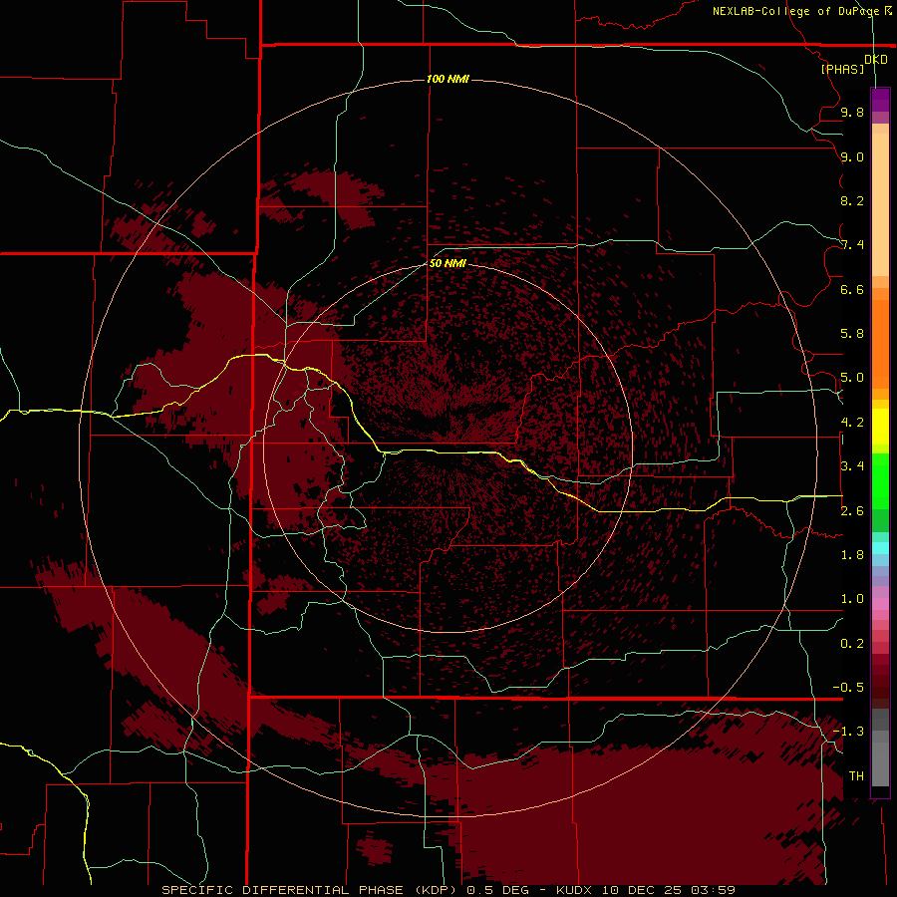
Task: Click the 2.6 legend value
Action: click(852, 511)
